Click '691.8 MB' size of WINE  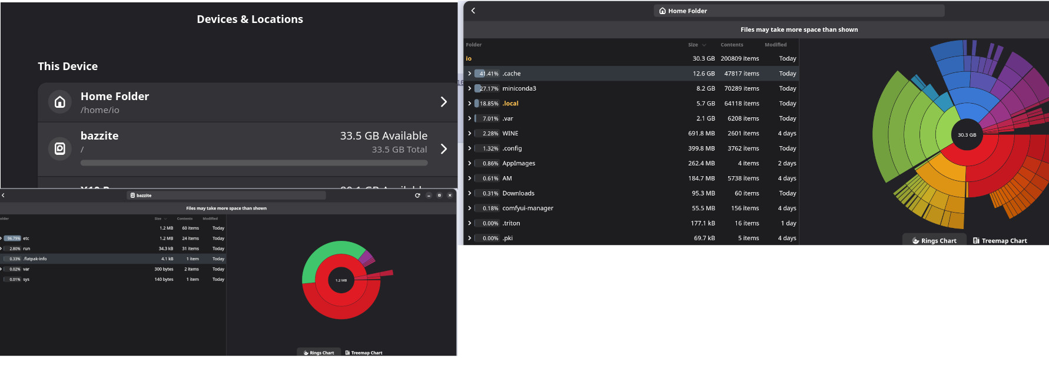pos(701,134)
